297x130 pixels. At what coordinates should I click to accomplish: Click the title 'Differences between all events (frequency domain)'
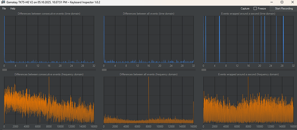pos(148,74)
